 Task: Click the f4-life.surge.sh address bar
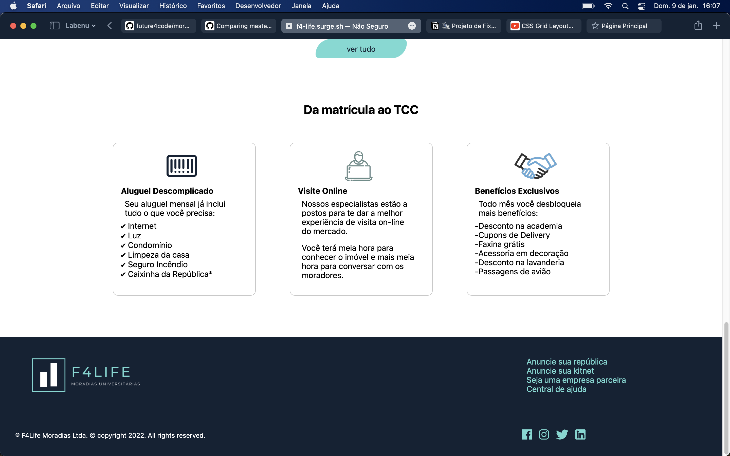pos(342,26)
